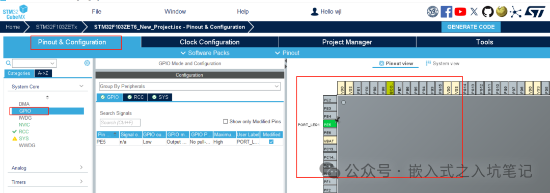Select the Pinout view tab
Viewport: 550px width, 193px height.
[x=396, y=64]
